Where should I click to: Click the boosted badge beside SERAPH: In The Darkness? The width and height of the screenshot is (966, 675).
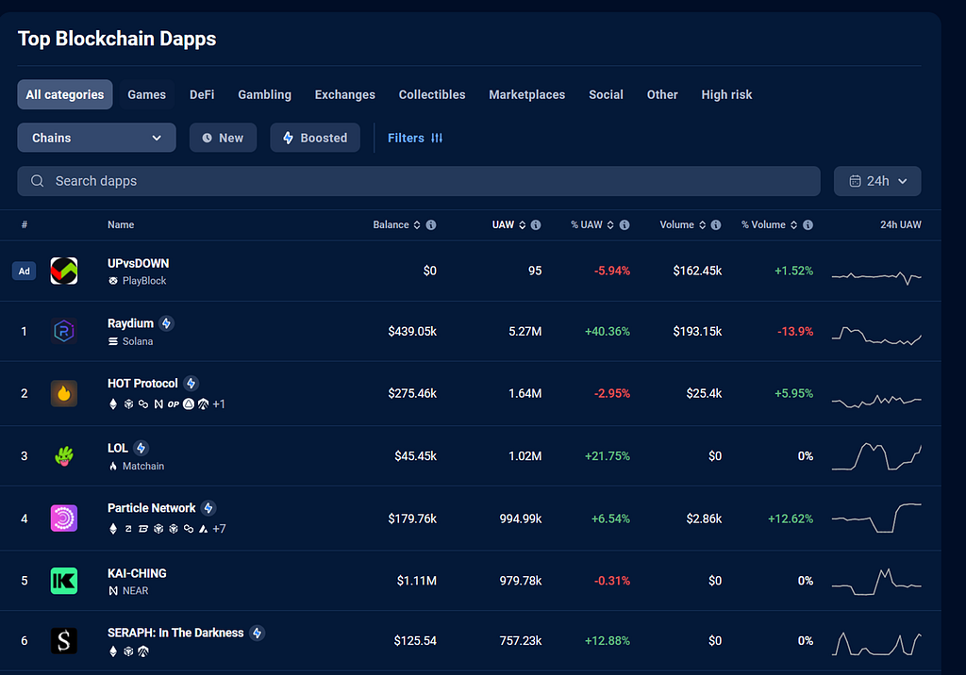(x=258, y=633)
